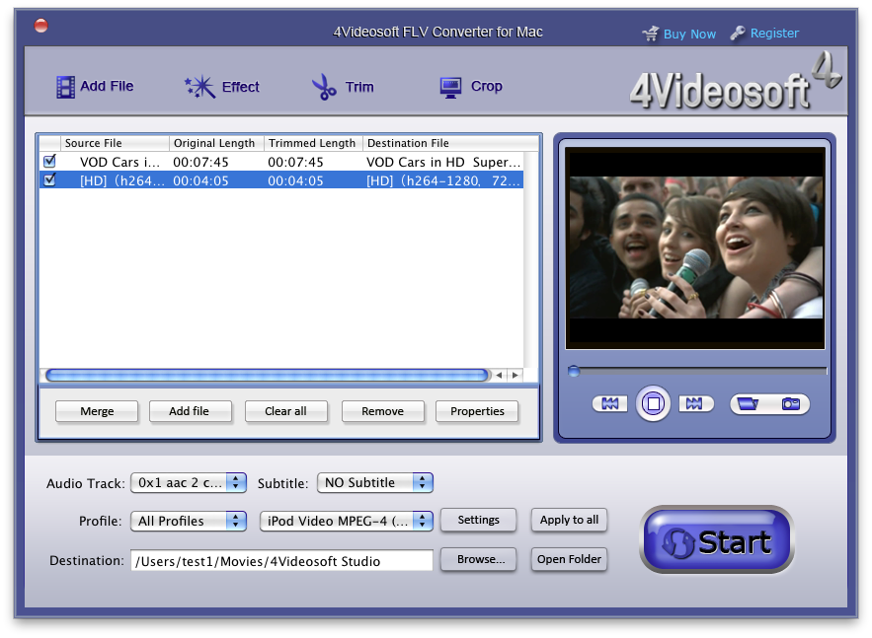Click the Destination File column header
This screenshot has height=638, width=872.
[x=450, y=143]
